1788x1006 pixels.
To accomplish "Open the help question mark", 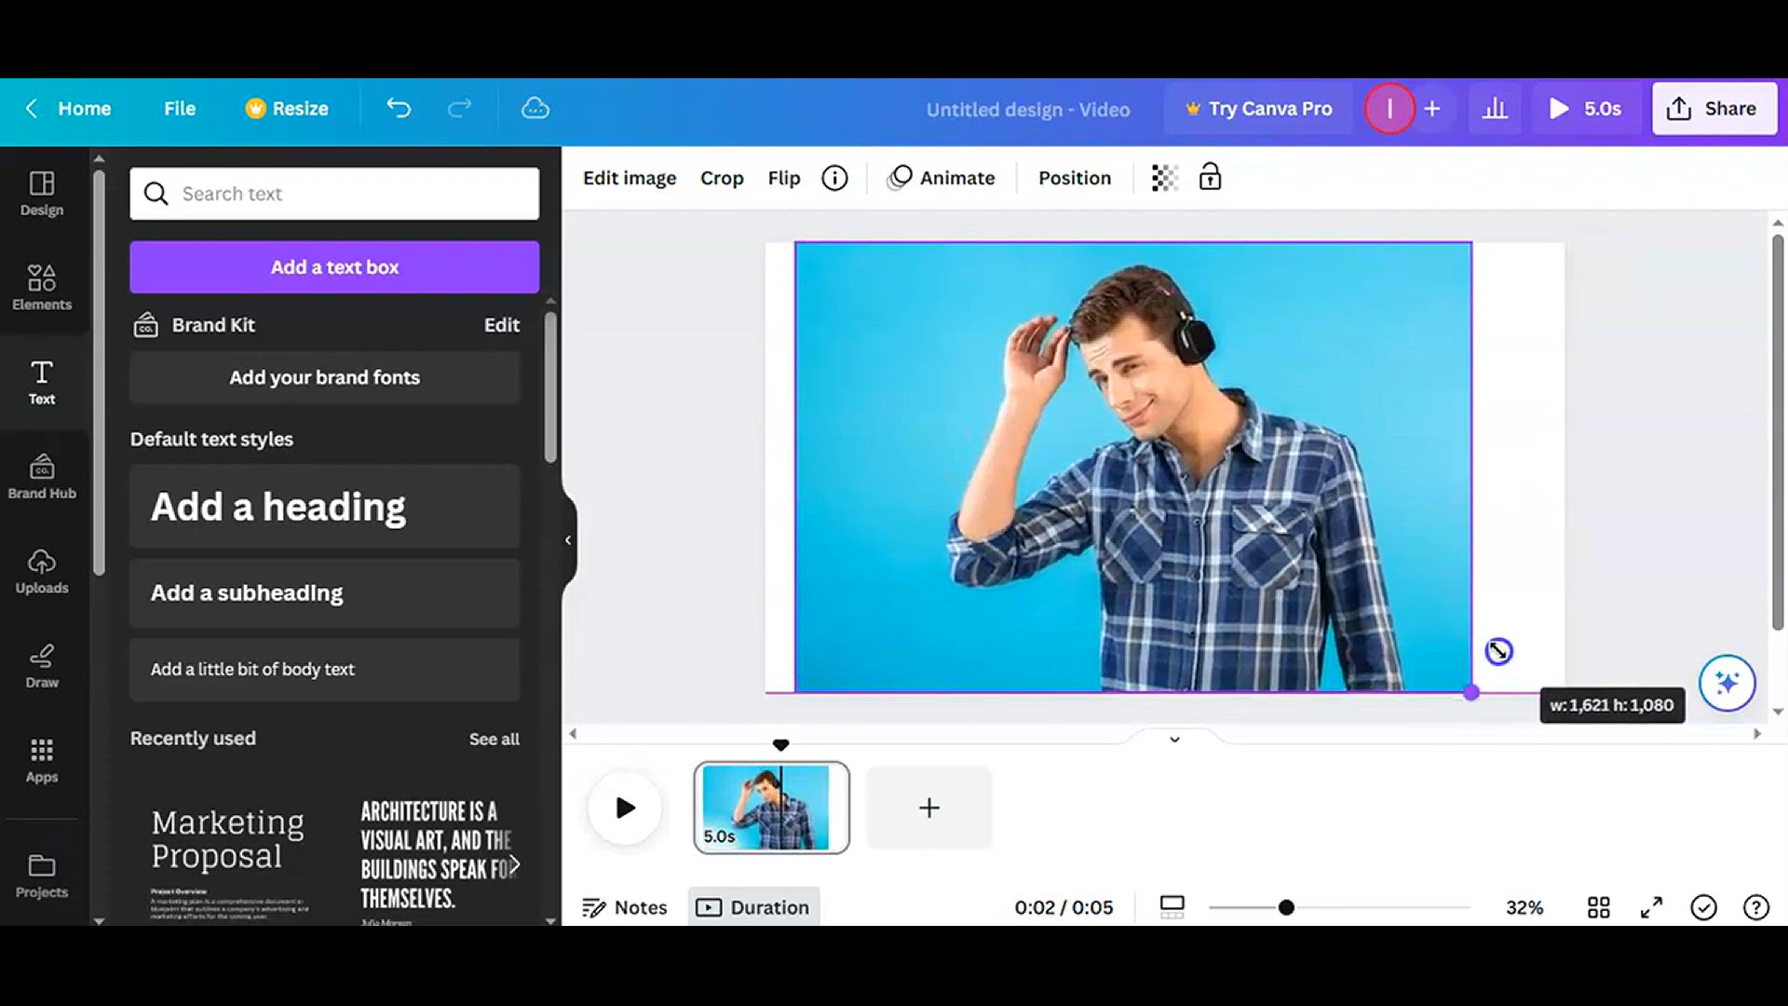I will pos(1756,907).
